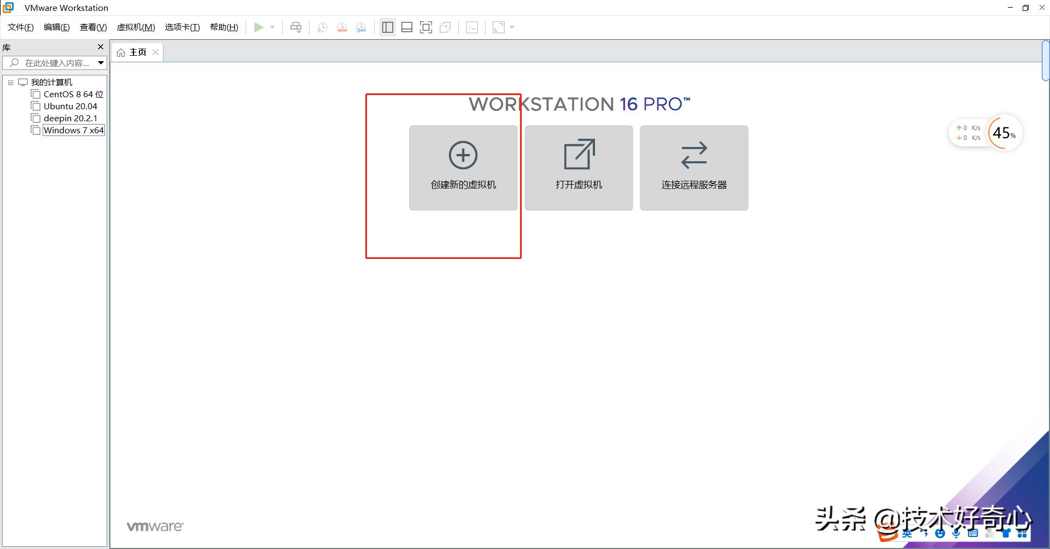Screen dimensions: 1050x549
Task: Open the 选项卡(T) menu
Action: (x=183, y=27)
